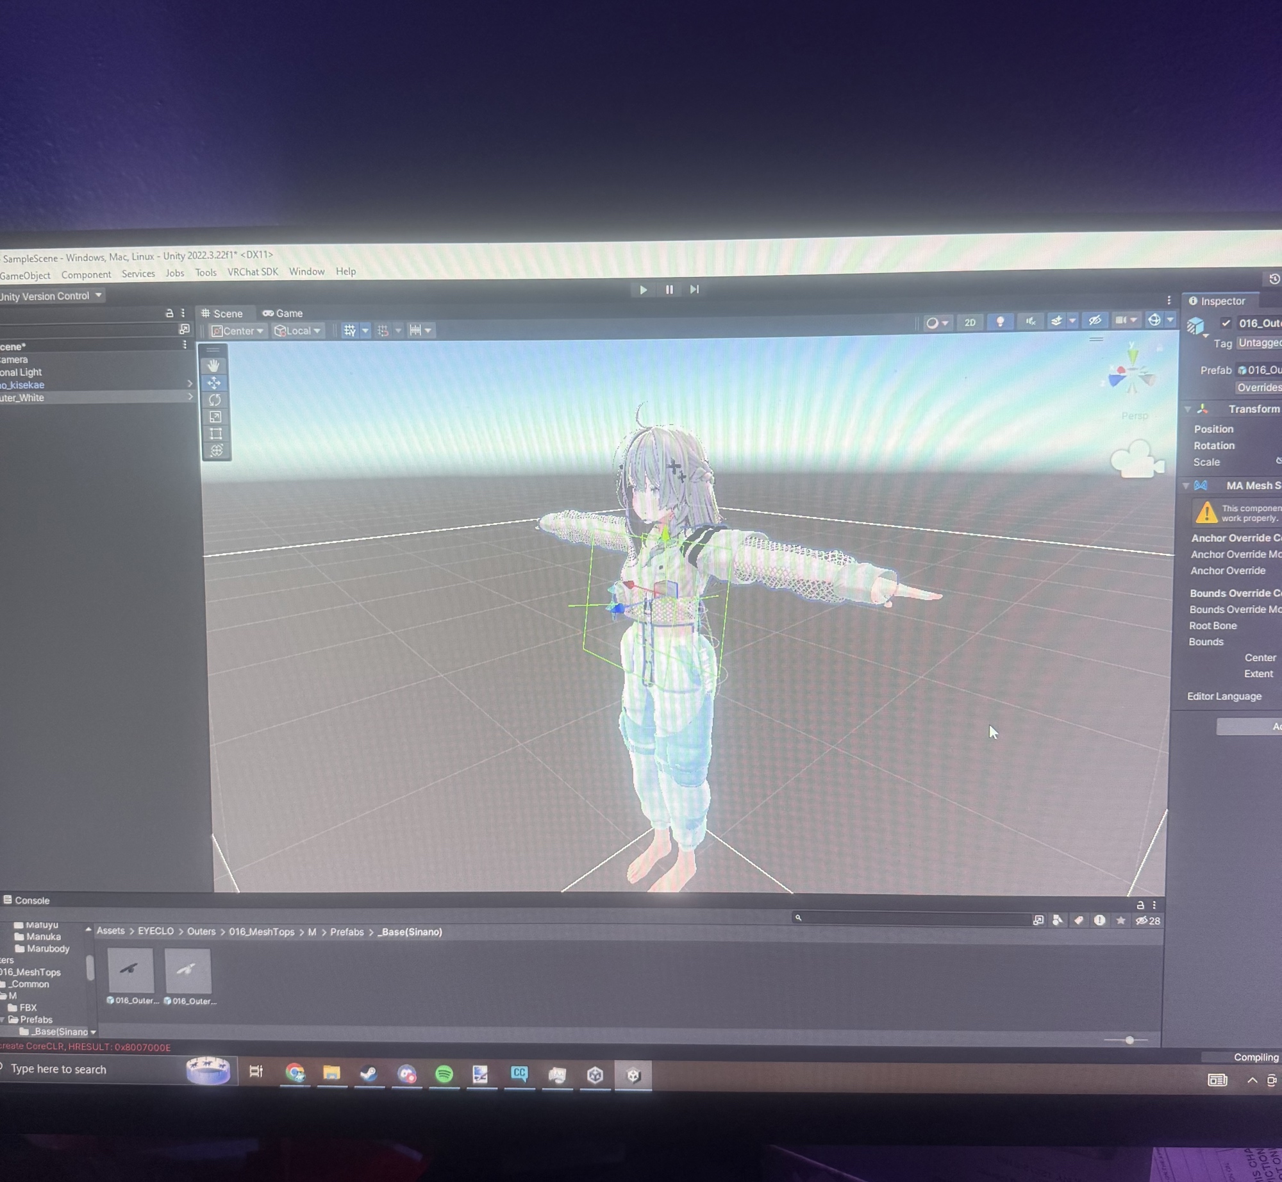
Task: Select the Hand view tool
Action: [214, 366]
